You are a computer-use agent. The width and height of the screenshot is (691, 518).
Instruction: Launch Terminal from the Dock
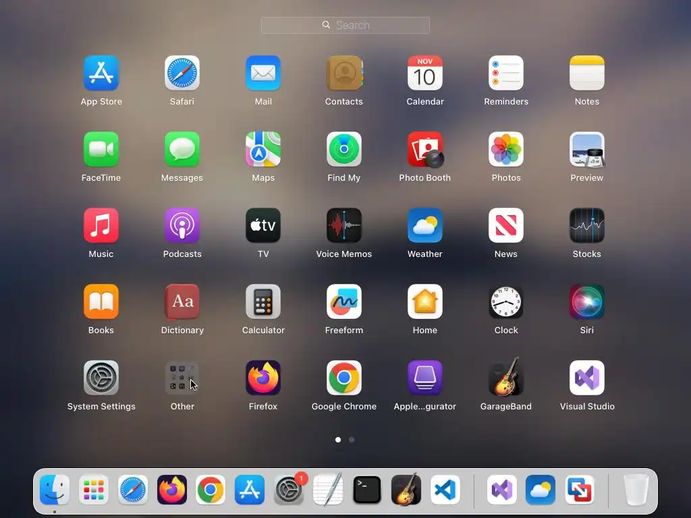pos(367,490)
